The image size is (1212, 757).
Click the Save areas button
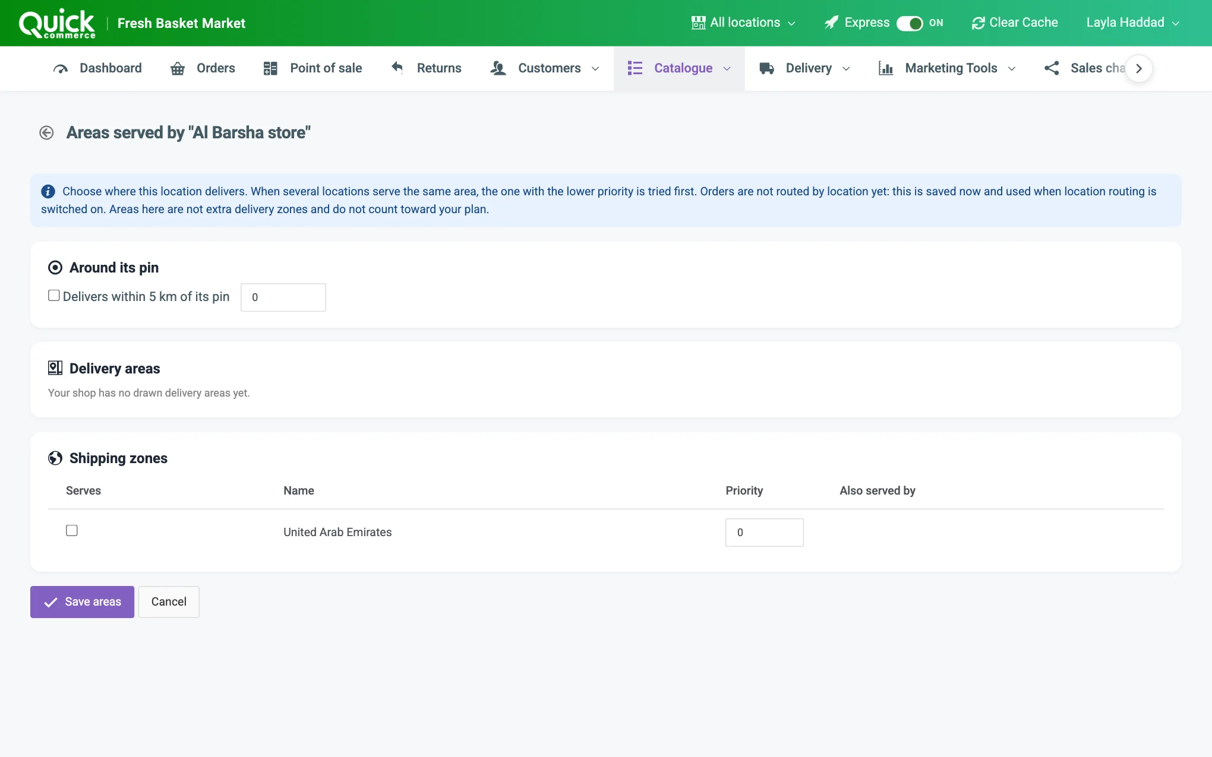pyautogui.click(x=82, y=602)
